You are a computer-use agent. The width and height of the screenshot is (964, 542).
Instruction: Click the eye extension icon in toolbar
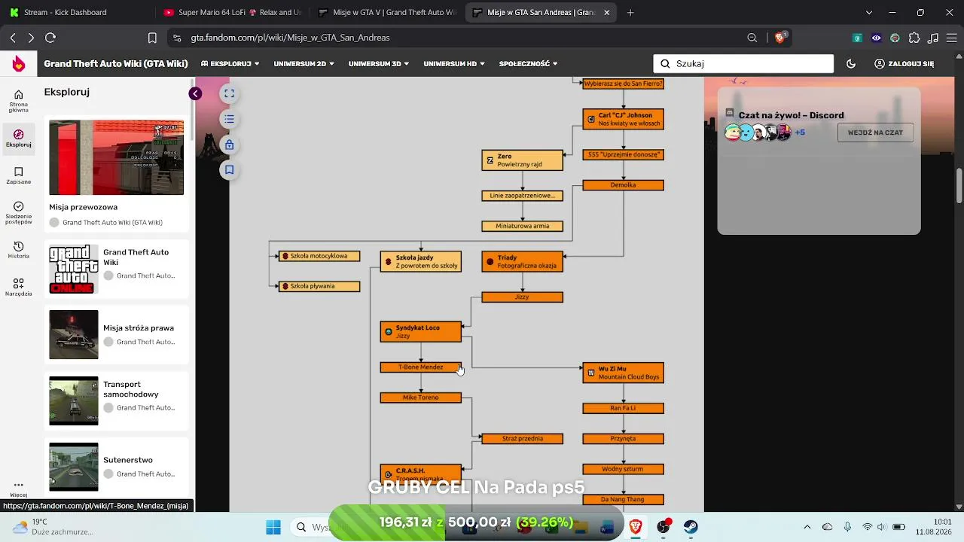[x=877, y=38]
